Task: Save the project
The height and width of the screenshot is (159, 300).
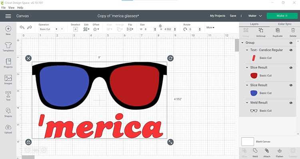Action: tap(233, 16)
